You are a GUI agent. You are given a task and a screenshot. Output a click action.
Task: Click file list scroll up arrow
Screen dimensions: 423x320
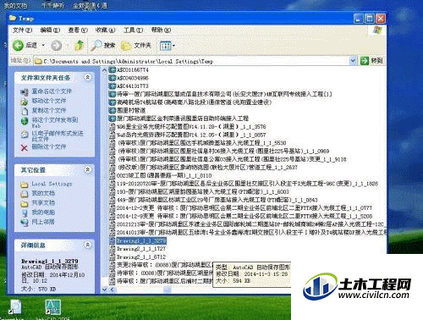[104, 70]
